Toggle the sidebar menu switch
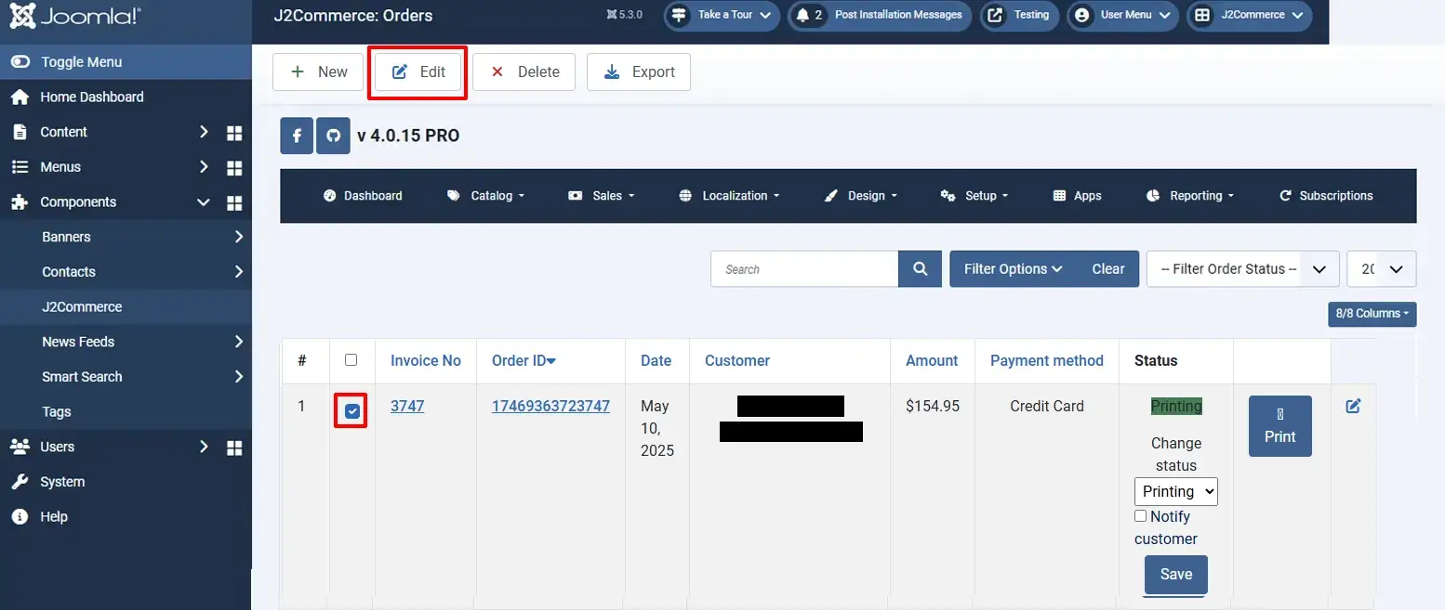 tap(20, 62)
